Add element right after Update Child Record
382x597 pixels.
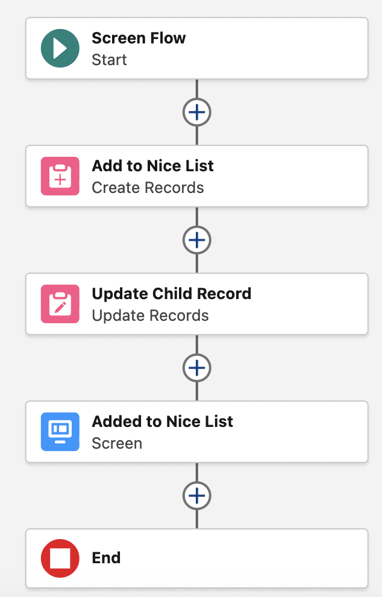point(197,368)
